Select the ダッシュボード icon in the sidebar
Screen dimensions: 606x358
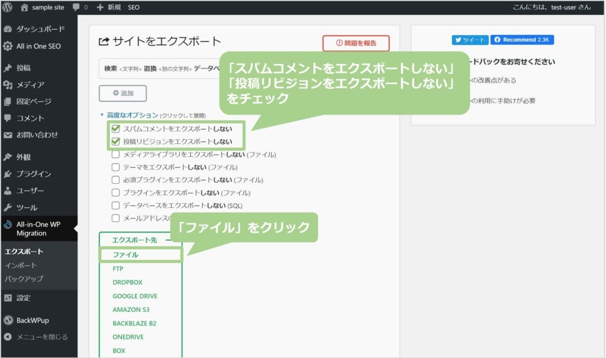[8, 28]
